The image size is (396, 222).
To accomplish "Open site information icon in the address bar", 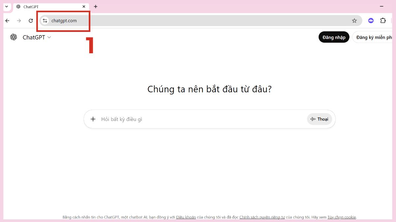I will pos(45,20).
